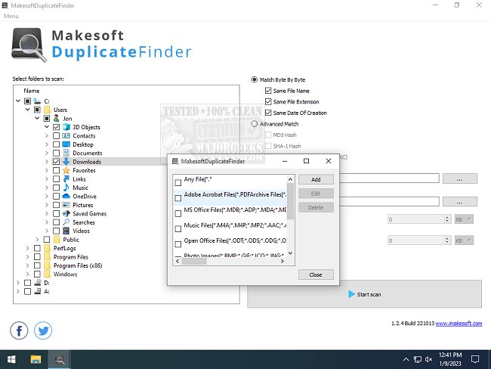Expand the Windows folder node
This screenshot has width=491, height=369.
click(x=27, y=274)
